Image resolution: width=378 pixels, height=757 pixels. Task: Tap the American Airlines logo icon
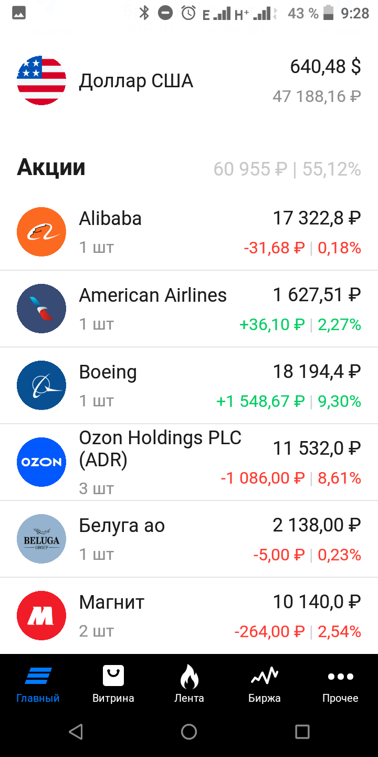pyautogui.click(x=41, y=309)
